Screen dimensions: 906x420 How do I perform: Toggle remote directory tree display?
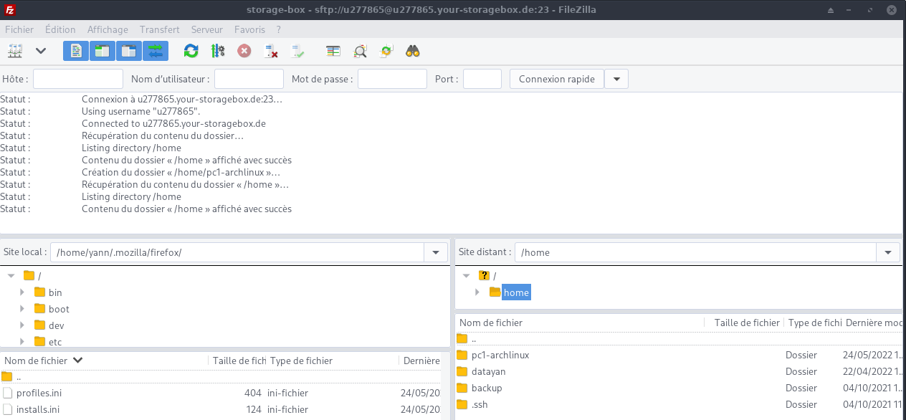(129, 51)
